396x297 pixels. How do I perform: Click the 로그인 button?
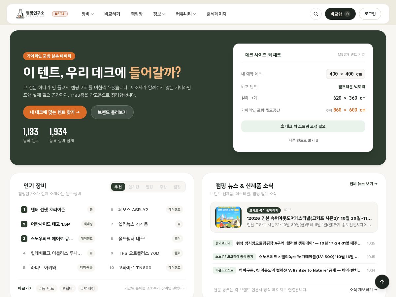tap(370, 14)
